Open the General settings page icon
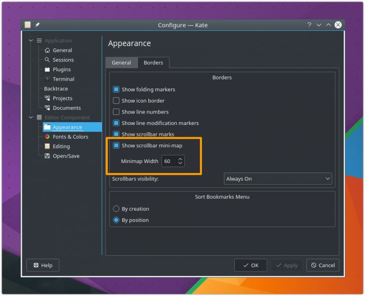Image resolution: width=365 pixels, height=296 pixels. coord(47,50)
